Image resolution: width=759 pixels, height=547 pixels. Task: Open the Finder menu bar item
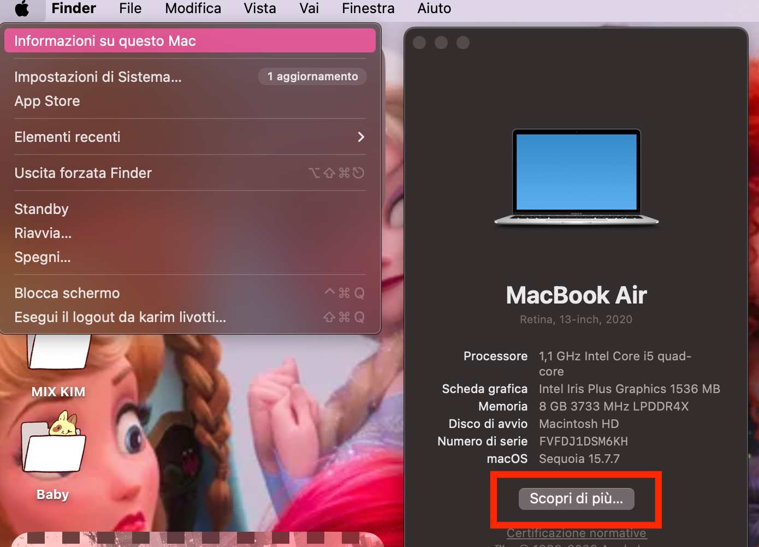pos(74,9)
